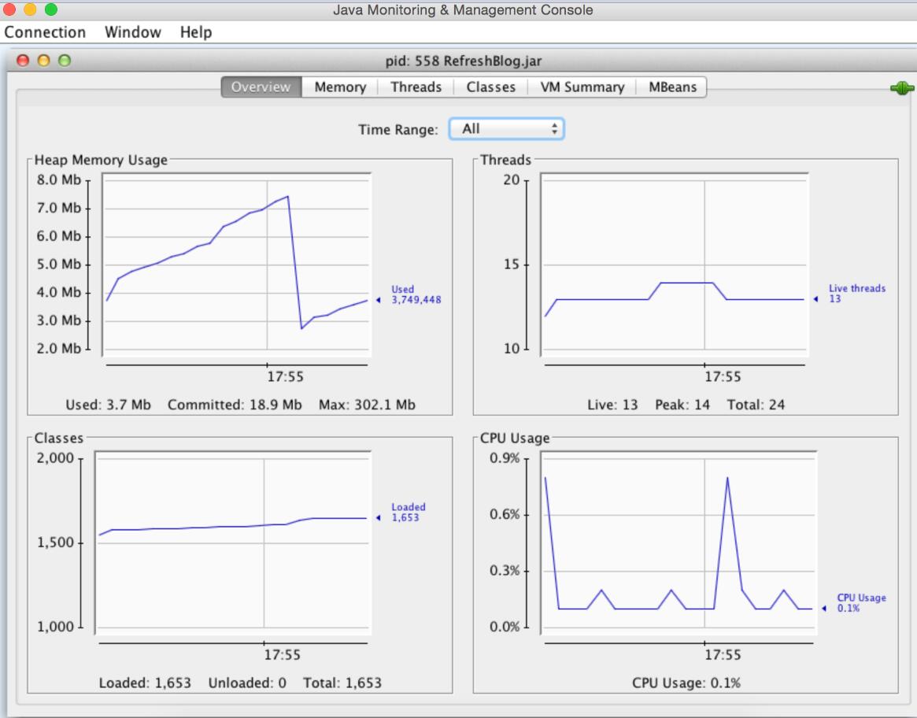The height and width of the screenshot is (718, 917).
Task: Open the Connection menu
Action: click(45, 32)
